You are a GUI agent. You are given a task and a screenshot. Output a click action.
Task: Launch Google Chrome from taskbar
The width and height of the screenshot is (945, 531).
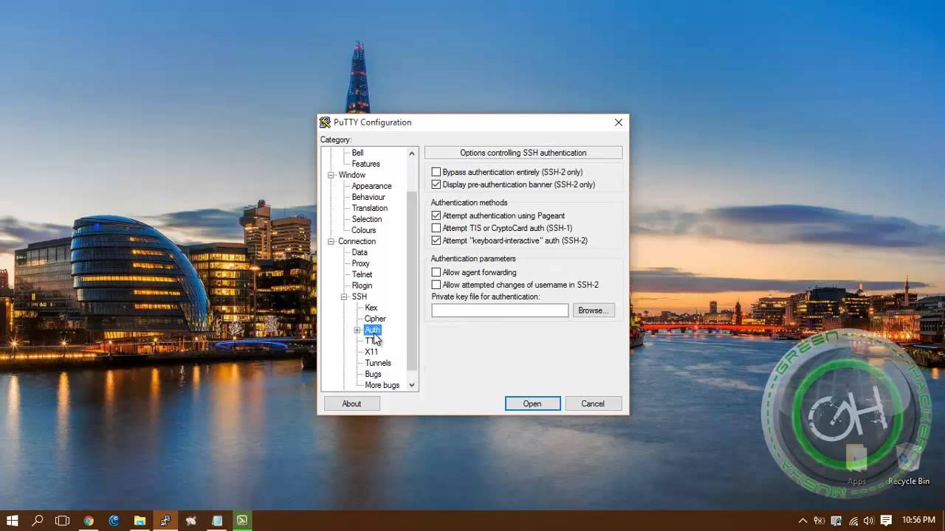89,521
